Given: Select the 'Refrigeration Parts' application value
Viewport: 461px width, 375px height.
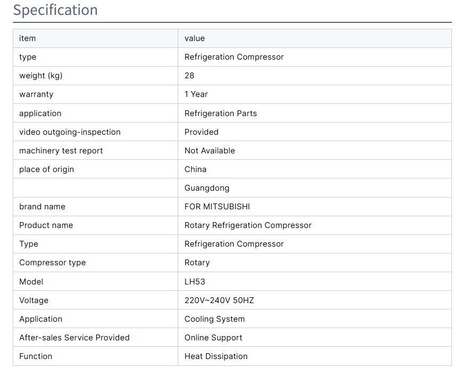Looking at the screenshot, I should tap(220, 113).
